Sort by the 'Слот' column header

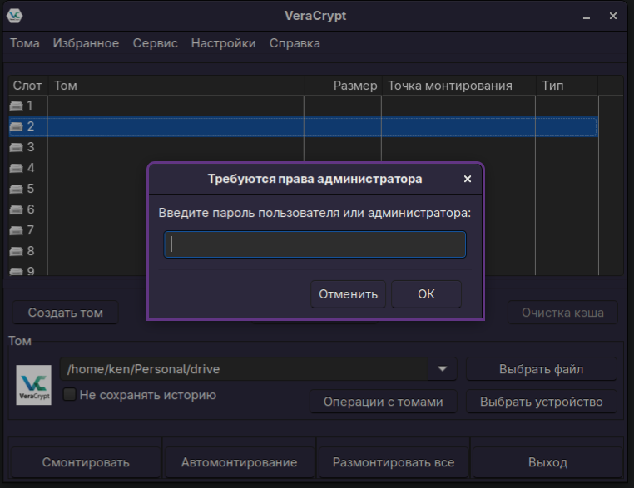coord(28,86)
